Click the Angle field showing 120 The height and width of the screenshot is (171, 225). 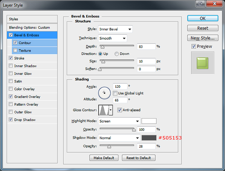(x=120, y=87)
